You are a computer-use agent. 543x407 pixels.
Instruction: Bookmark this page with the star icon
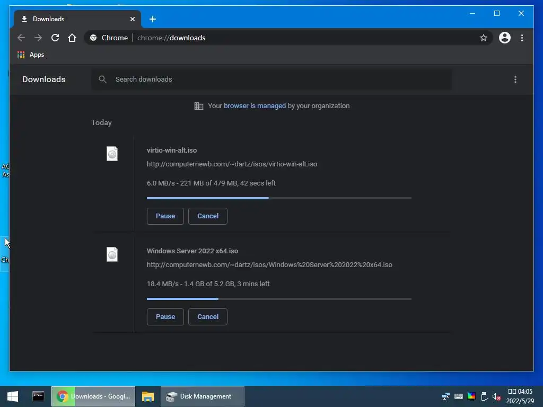[x=484, y=38]
